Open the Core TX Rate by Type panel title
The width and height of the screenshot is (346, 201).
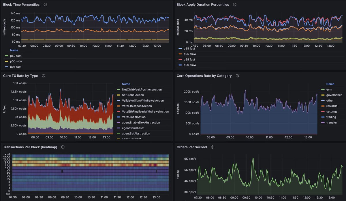[20, 76]
